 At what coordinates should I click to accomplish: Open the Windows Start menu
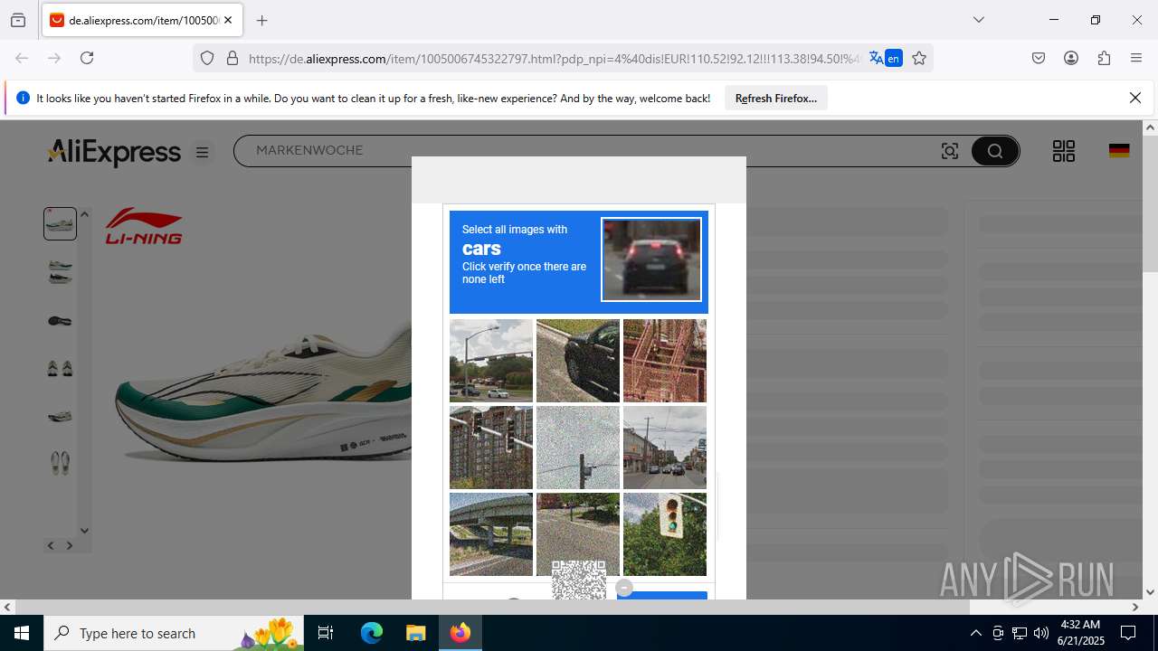pos(22,633)
